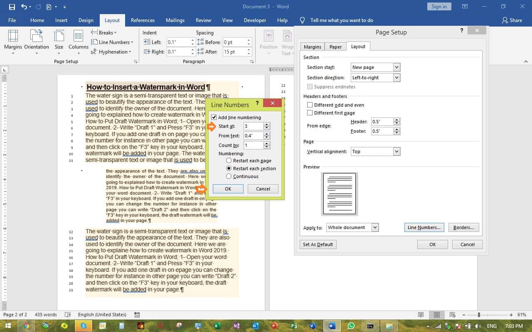532x332 pixels.
Task: Open the Vertical alignment dropdown
Action: tap(396, 151)
